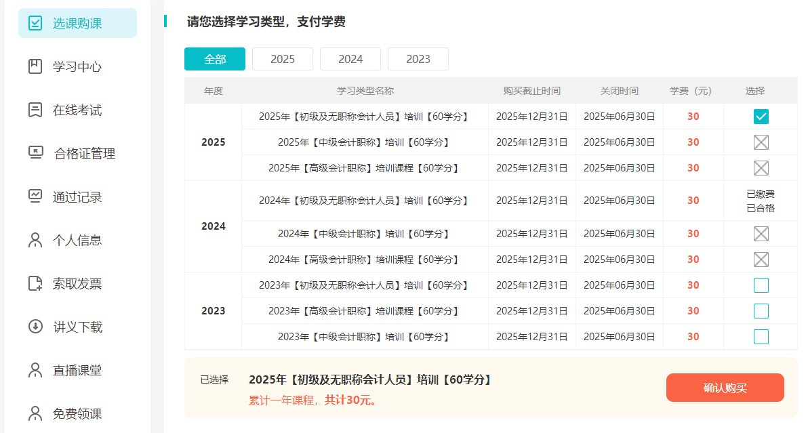Click the 选课购课 sidebar icon
Image resolution: width=808 pixels, height=433 pixels.
point(35,23)
